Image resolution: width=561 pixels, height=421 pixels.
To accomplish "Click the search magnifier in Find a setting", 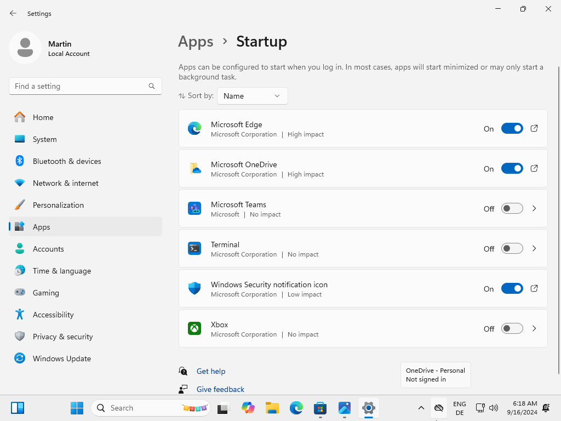I will point(152,86).
